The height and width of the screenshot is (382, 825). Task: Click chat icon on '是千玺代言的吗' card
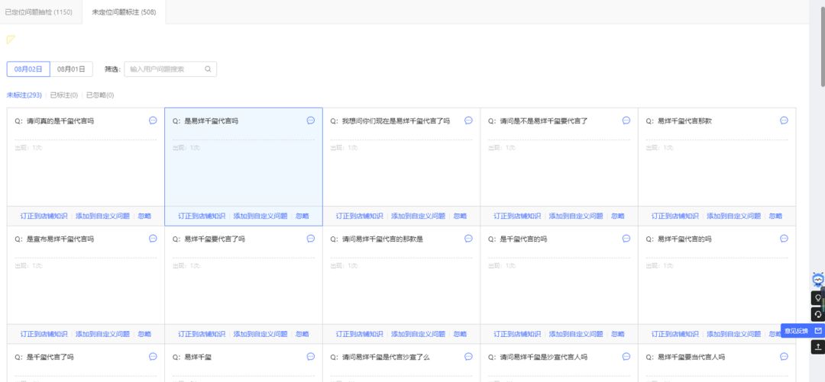pos(626,239)
